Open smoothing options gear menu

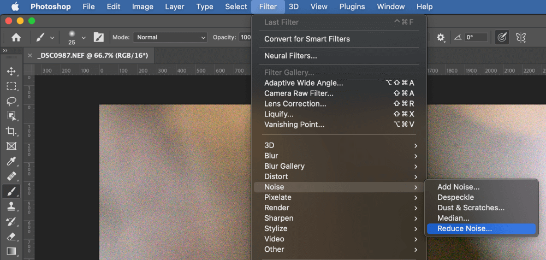coord(441,38)
